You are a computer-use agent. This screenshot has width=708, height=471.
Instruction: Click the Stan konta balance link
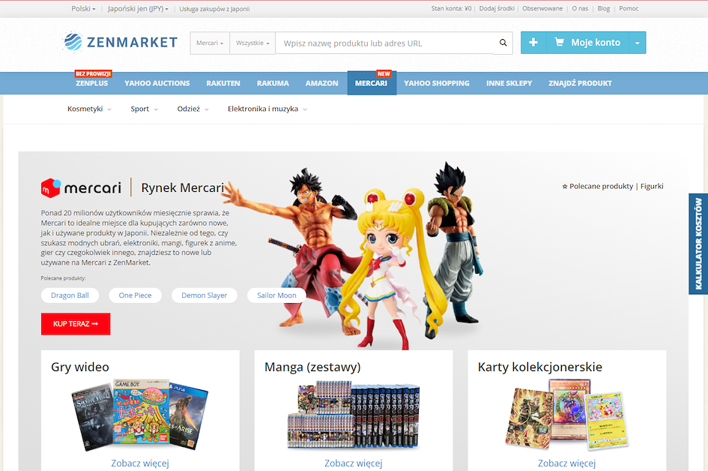(451, 8)
